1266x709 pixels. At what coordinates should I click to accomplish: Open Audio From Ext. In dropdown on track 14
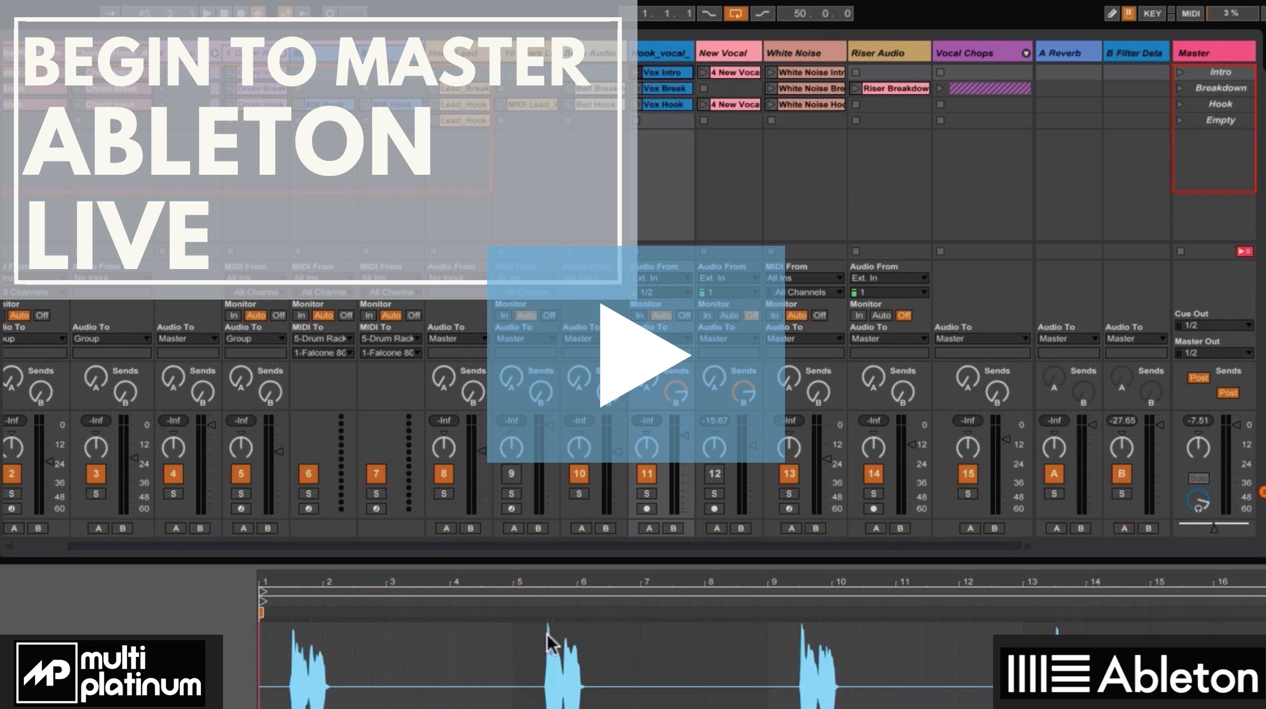(889, 278)
